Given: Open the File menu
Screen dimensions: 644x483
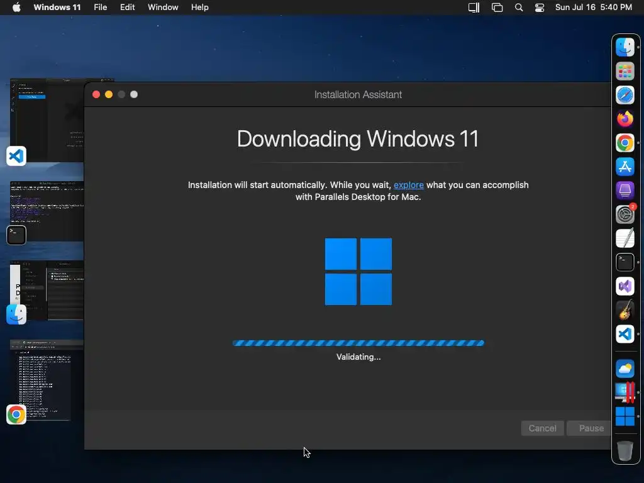Looking at the screenshot, I should tap(100, 8).
